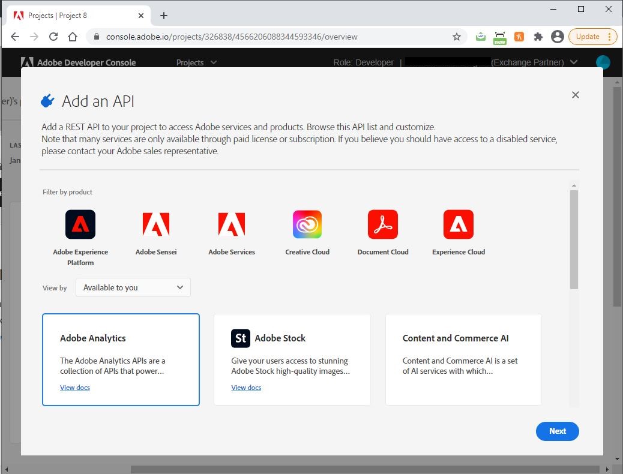This screenshot has height=474, width=623.
Task: Filter APIs by Adobe Services icon
Action: pos(231,224)
